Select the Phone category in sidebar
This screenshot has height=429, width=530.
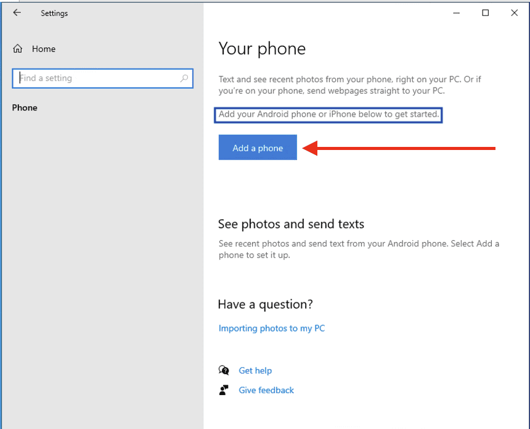(x=25, y=107)
